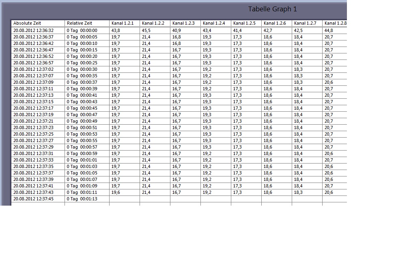Select cell 20.08.2012 12:37:27
The height and width of the screenshot is (255, 409).
38,140
